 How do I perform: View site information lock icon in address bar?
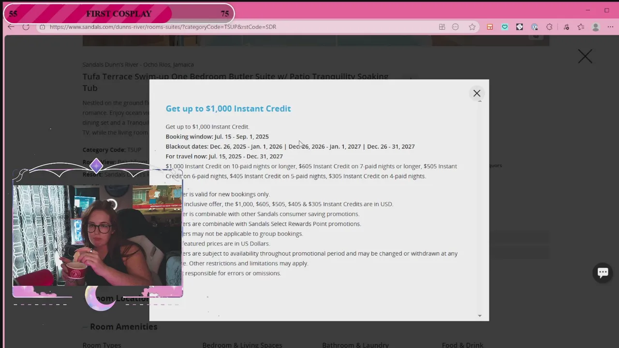pyautogui.click(x=43, y=27)
